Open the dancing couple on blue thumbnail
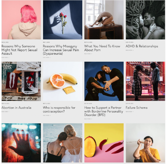This screenshot has width=166, height=164. (104, 81)
